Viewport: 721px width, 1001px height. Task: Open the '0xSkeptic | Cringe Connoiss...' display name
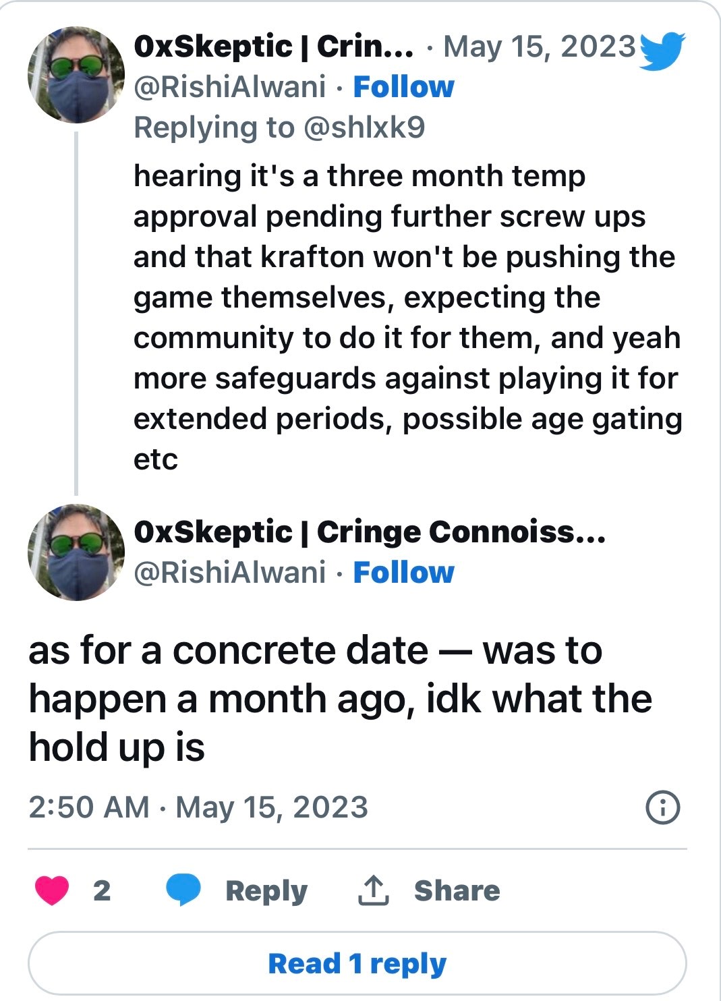click(x=370, y=532)
